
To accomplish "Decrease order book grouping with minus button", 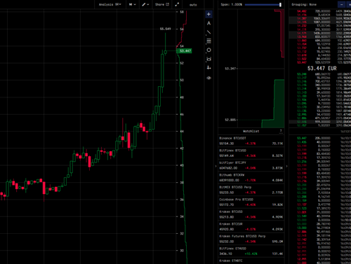I will (341, 4).
